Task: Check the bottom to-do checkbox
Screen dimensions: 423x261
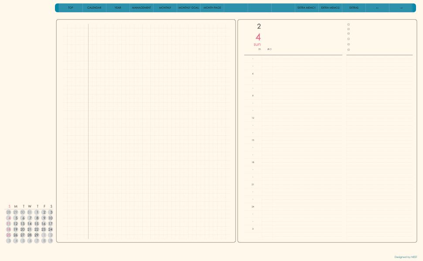Action: click(348, 50)
